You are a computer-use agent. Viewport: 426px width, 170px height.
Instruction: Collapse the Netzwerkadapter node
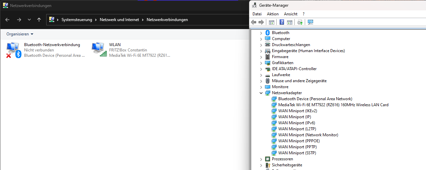pyautogui.click(x=261, y=93)
